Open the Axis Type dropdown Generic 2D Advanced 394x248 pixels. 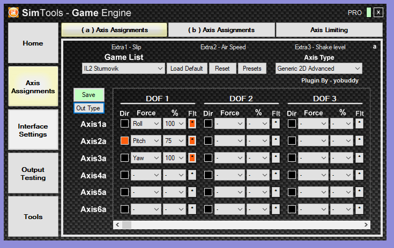(318, 68)
